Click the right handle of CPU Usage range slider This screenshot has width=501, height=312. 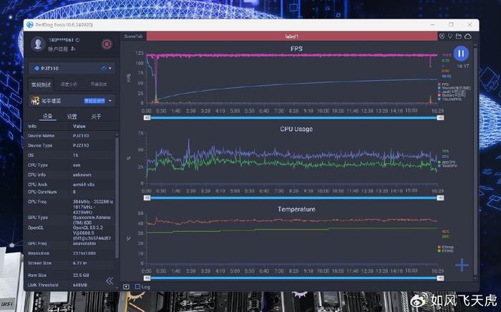point(440,198)
